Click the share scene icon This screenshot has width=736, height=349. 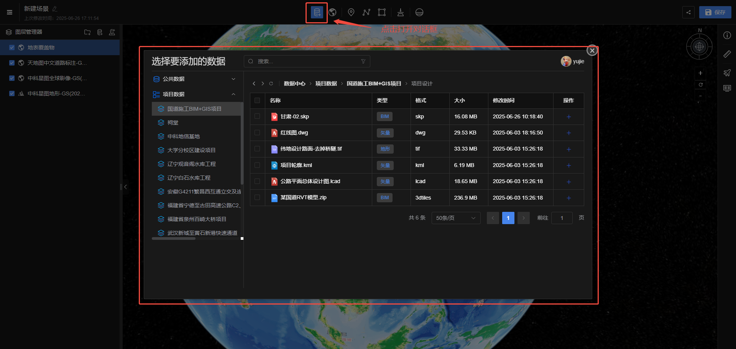pos(688,12)
